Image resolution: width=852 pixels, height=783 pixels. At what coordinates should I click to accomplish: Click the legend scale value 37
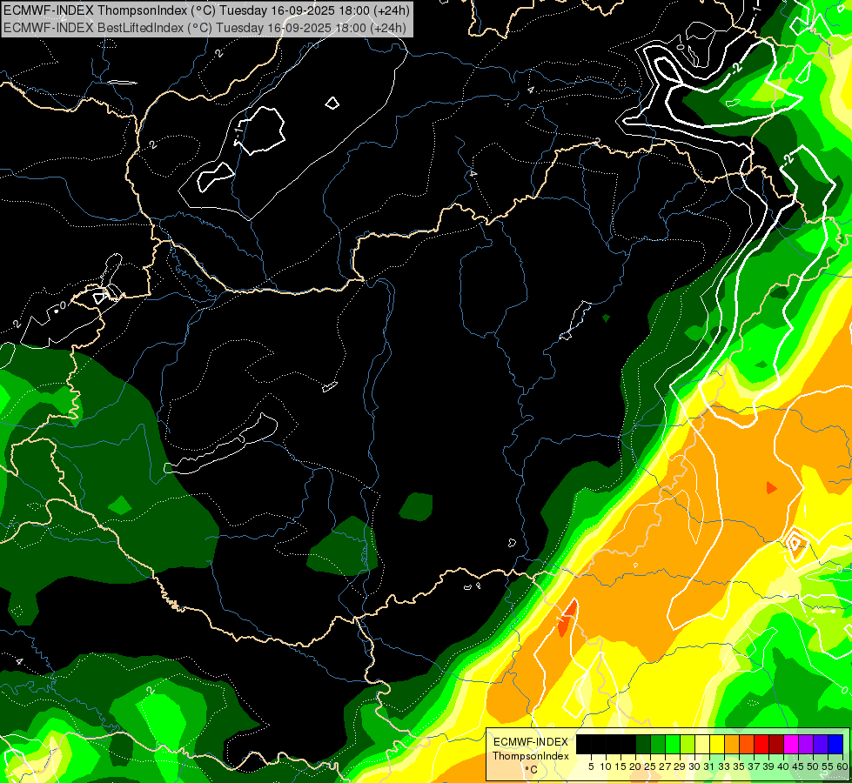pyautogui.click(x=754, y=766)
